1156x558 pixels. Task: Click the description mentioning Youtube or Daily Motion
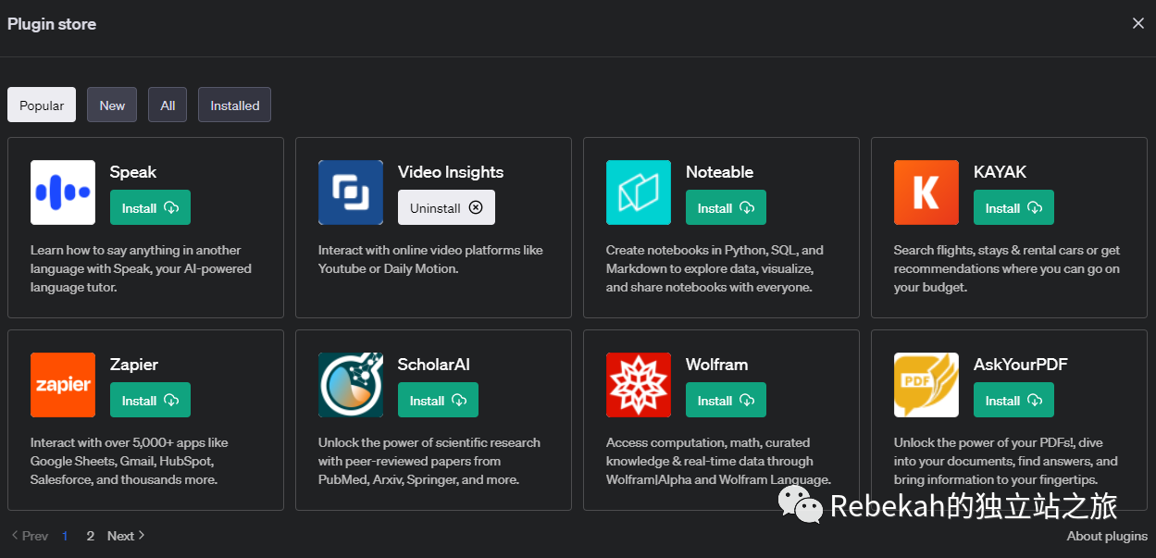coord(430,259)
